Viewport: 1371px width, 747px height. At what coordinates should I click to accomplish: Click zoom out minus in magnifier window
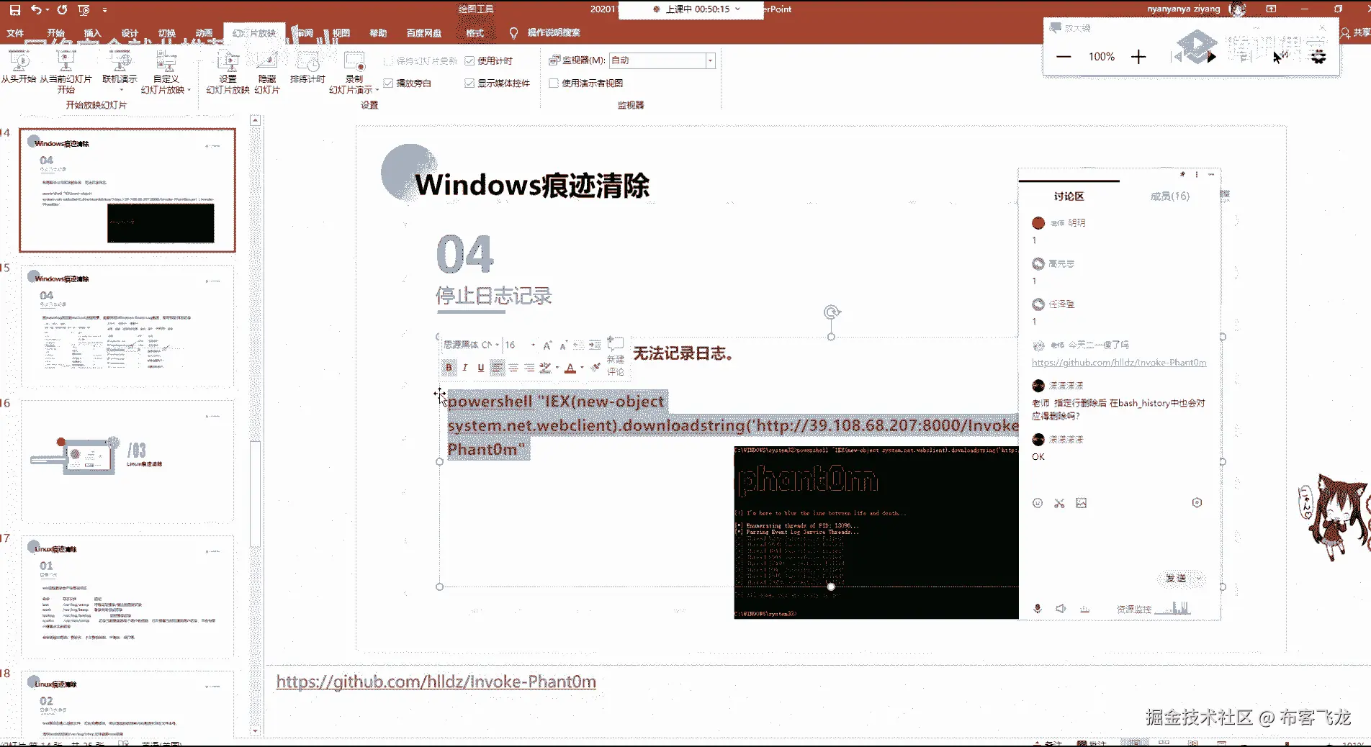[x=1064, y=57]
